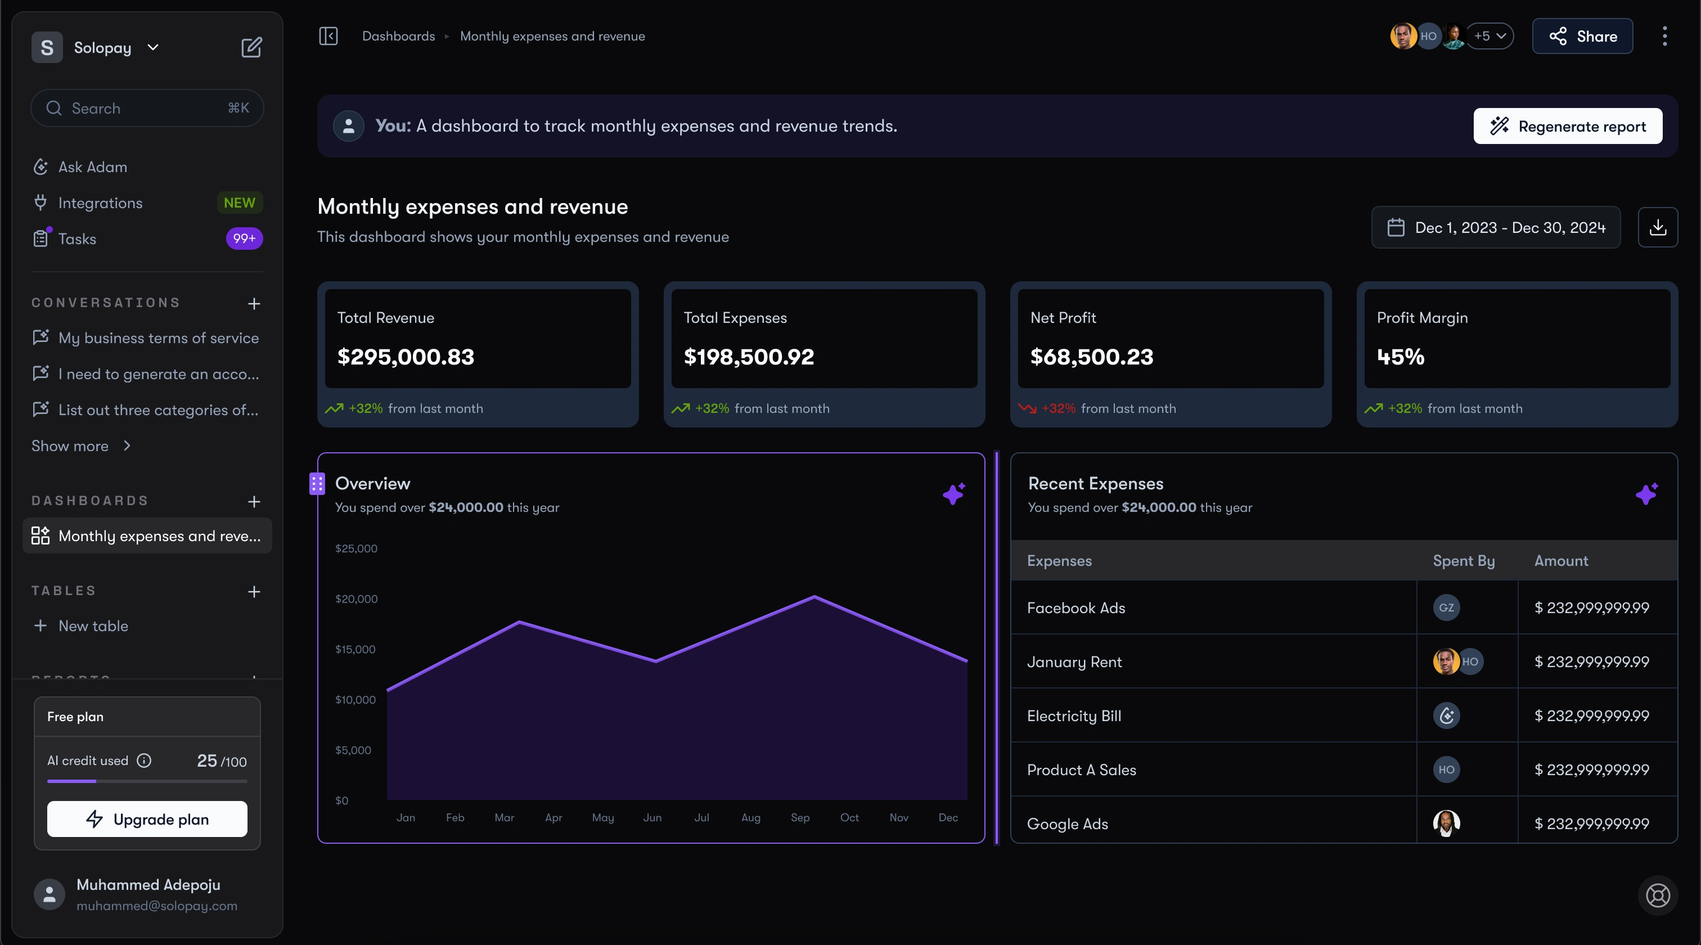Expand the +5 collaborators dropdown
Screen dimensions: 1701x945
1491,35
